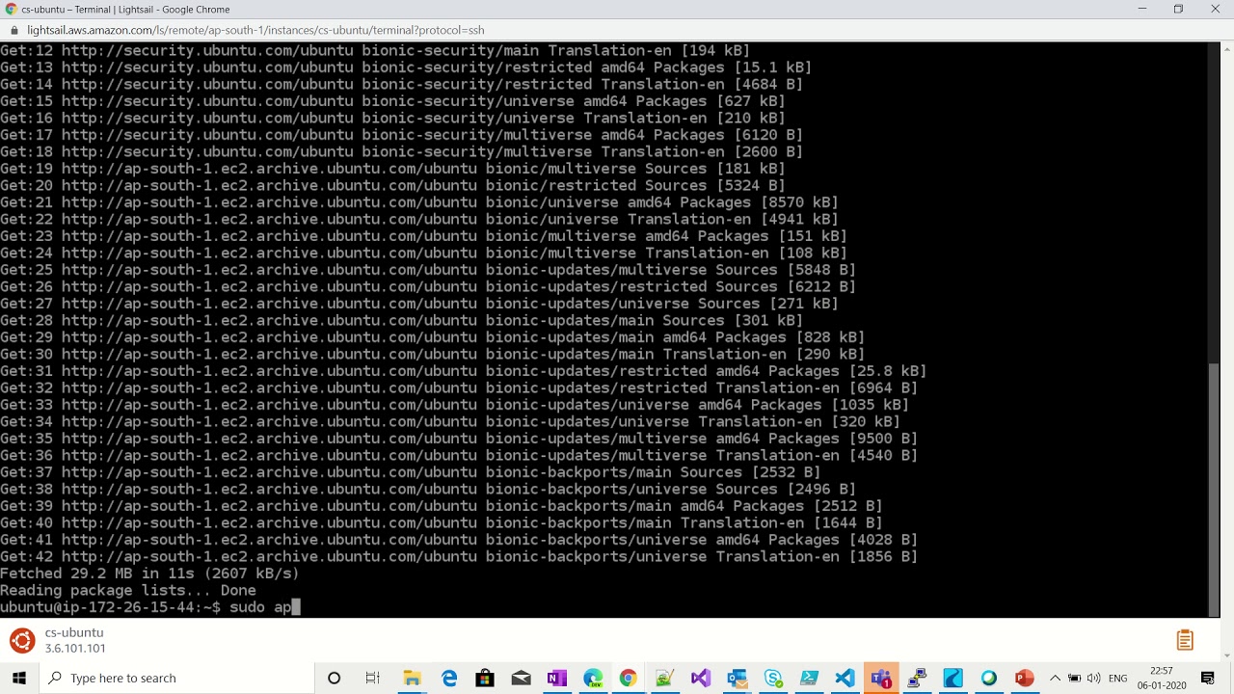The height and width of the screenshot is (694, 1234).
Task: Open PowerPoint in the taskbar
Action: point(1024,679)
